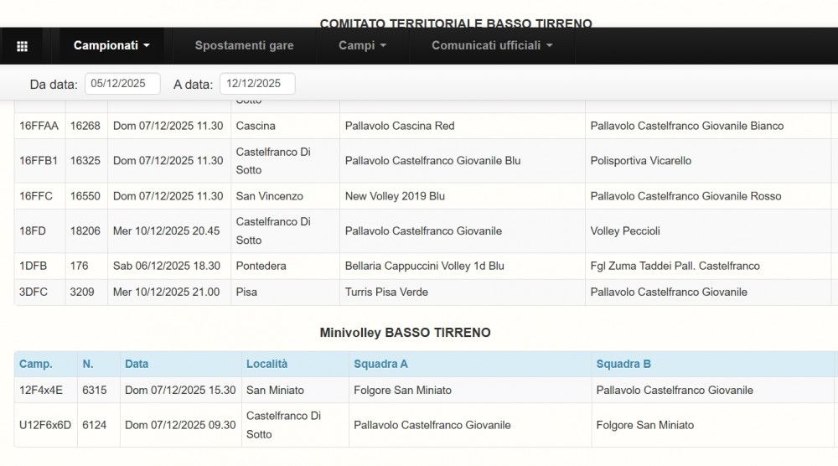Go to Spostamenti gare
This screenshot has width=838, height=466.
point(244,46)
